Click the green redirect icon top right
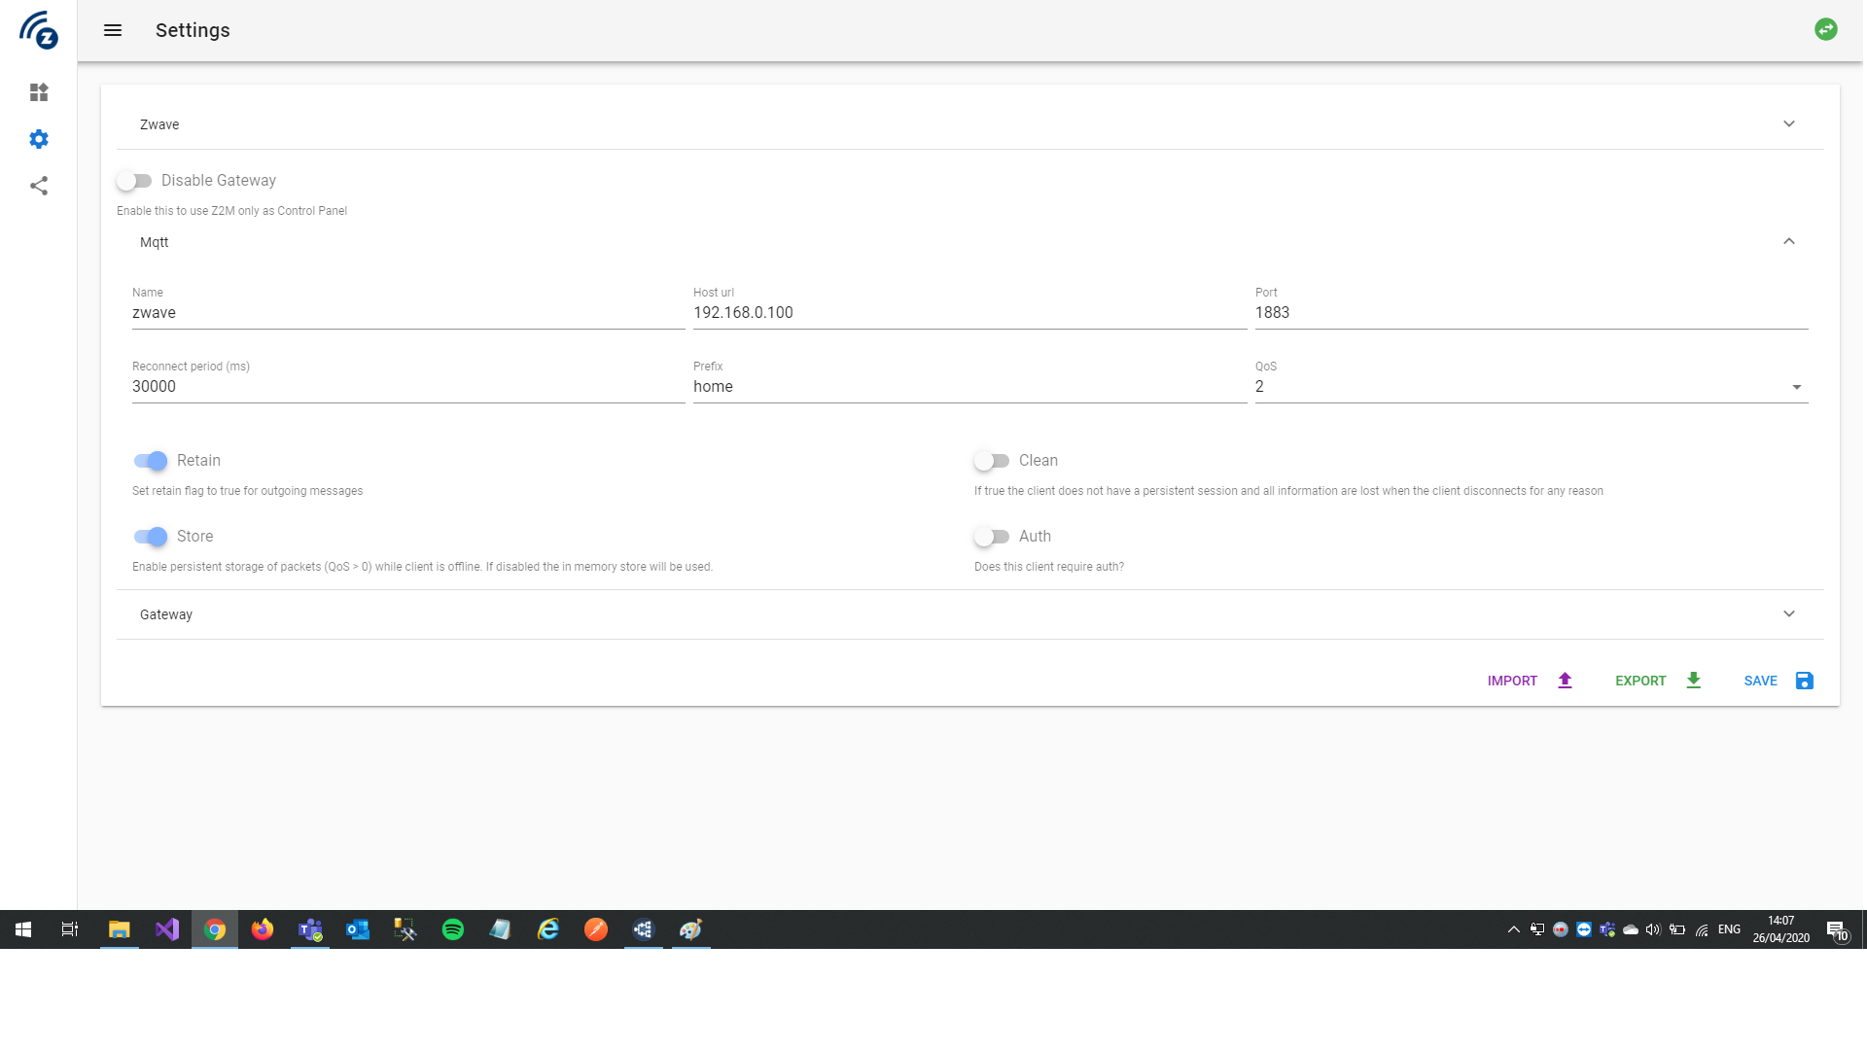 [x=1826, y=29]
